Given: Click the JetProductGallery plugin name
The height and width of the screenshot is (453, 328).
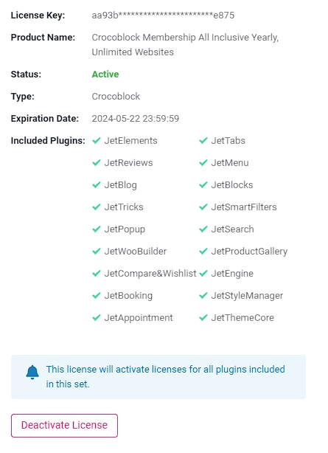Looking at the screenshot, I should click(249, 252).
